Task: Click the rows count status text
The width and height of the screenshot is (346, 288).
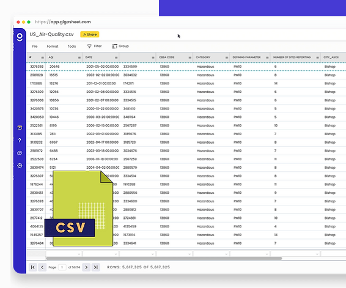Action: (x=138, y=267)
